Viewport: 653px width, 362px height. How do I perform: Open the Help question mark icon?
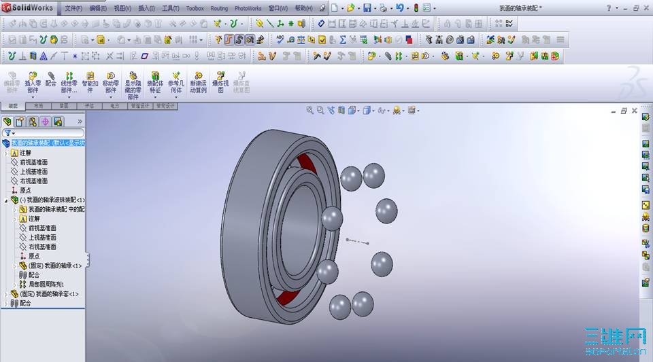(609, 7)
